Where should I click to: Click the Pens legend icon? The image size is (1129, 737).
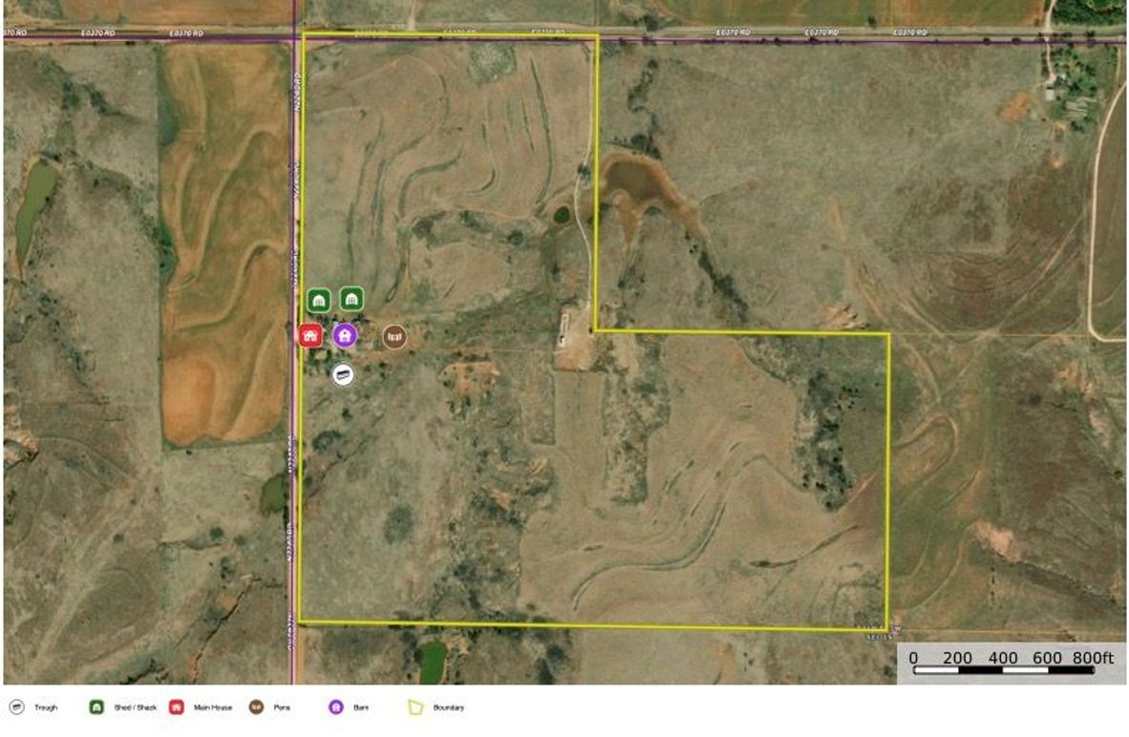[255, 707]
